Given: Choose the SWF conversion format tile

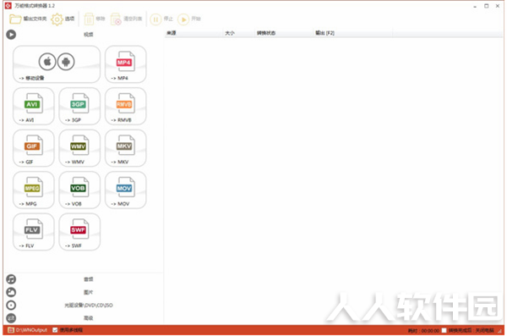Looking at the screenshot, I should pyautogui.click(x=79, y=232).
